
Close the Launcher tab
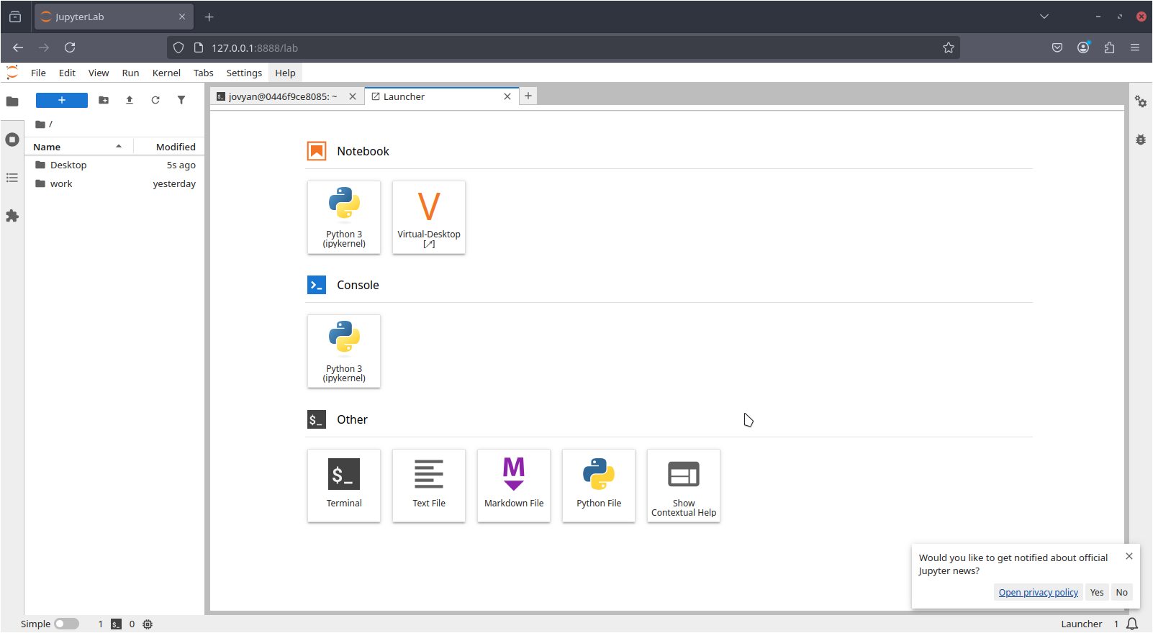(x=507, y=96)
